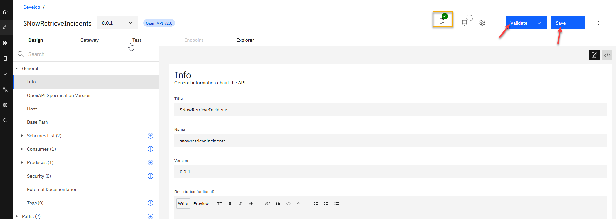Switch to the Gateway tab
Viewport: 616px width, 219px height.
[89, 40]
